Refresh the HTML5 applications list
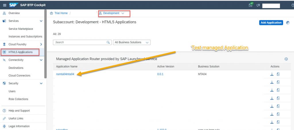This screenshot has height=130, width=294. (288, 23)
